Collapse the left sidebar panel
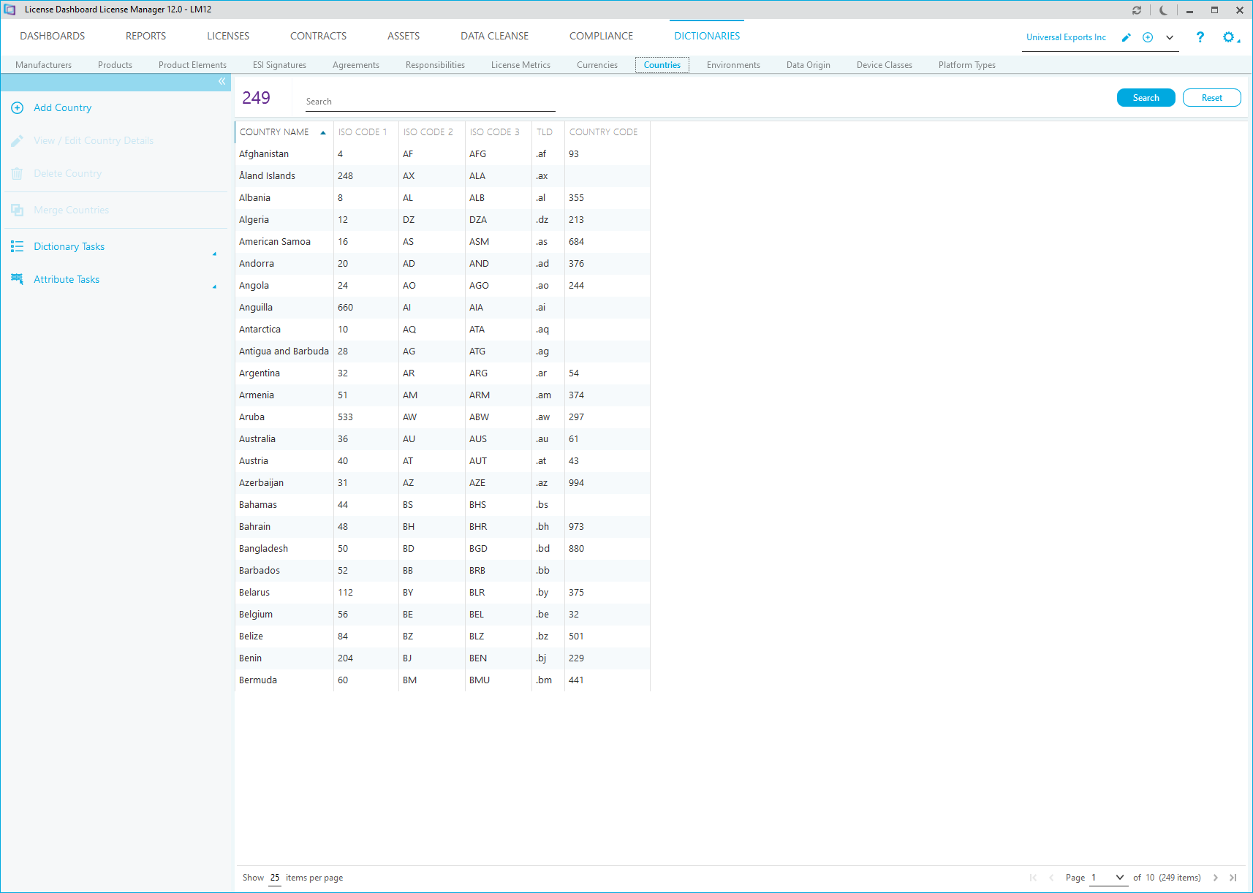Viewport: 1253px width, 893px height. click(222, 82)
